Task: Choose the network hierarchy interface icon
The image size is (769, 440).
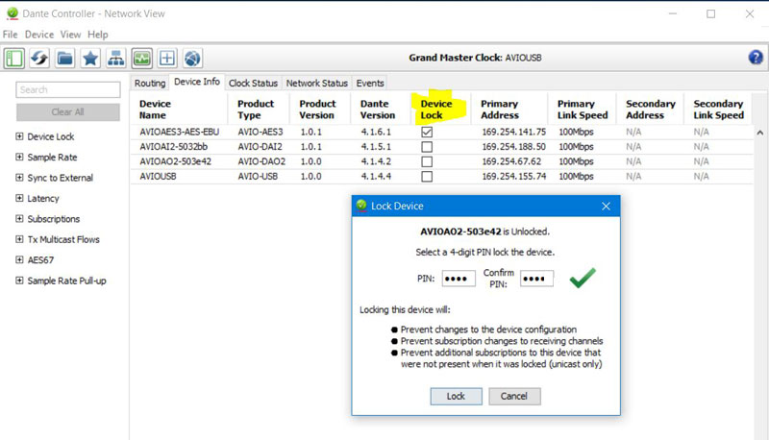Action: [115, 58]
